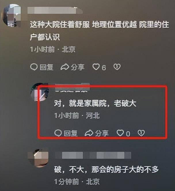Viewport: 175px width, 191px height.
Task: Open first commenter's avatar profile
Action: pos(12,16)
